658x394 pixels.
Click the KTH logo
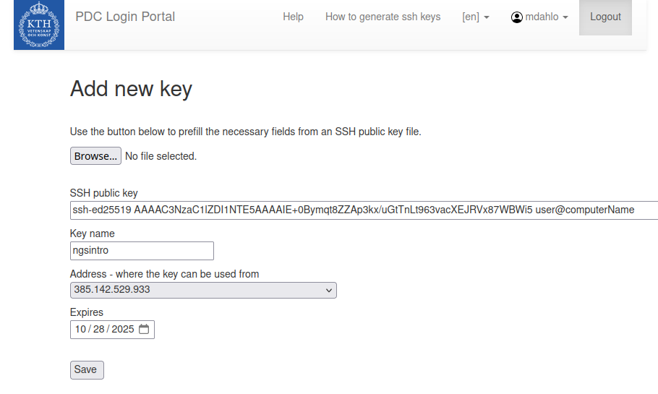click(39, 25)
